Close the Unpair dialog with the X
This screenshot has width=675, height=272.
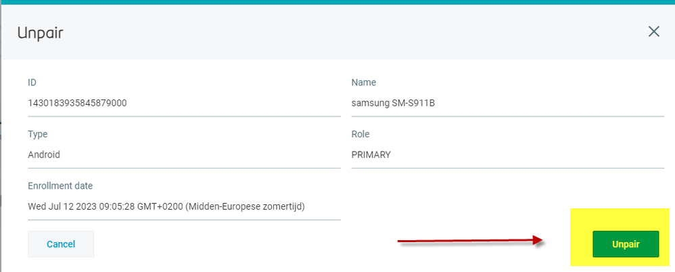pyautogui.click(x=653, y=32)
